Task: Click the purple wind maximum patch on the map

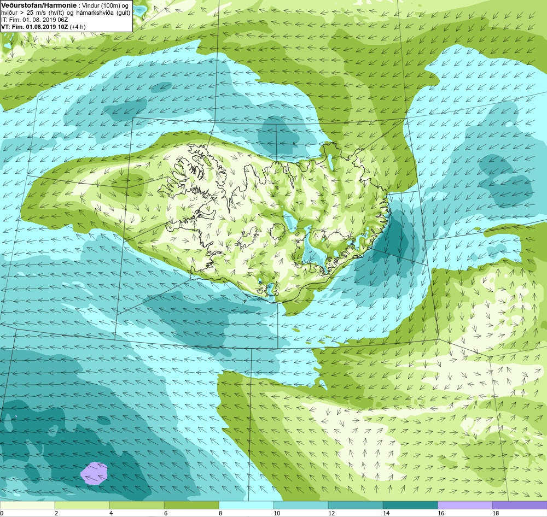Action: (94, 473)
